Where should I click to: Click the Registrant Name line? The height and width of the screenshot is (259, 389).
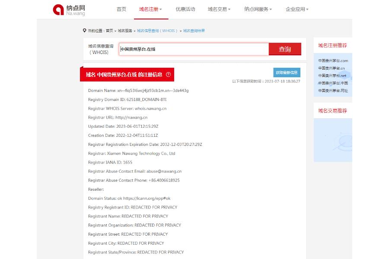[x=128, y=216]
